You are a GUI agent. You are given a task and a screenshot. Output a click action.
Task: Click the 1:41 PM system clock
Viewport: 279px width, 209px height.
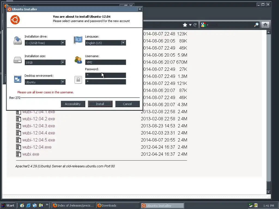tap(268, 206)
